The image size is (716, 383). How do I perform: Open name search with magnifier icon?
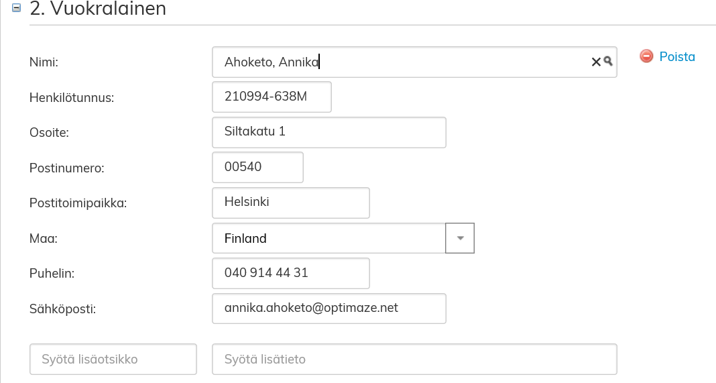[x=608, y=62]
